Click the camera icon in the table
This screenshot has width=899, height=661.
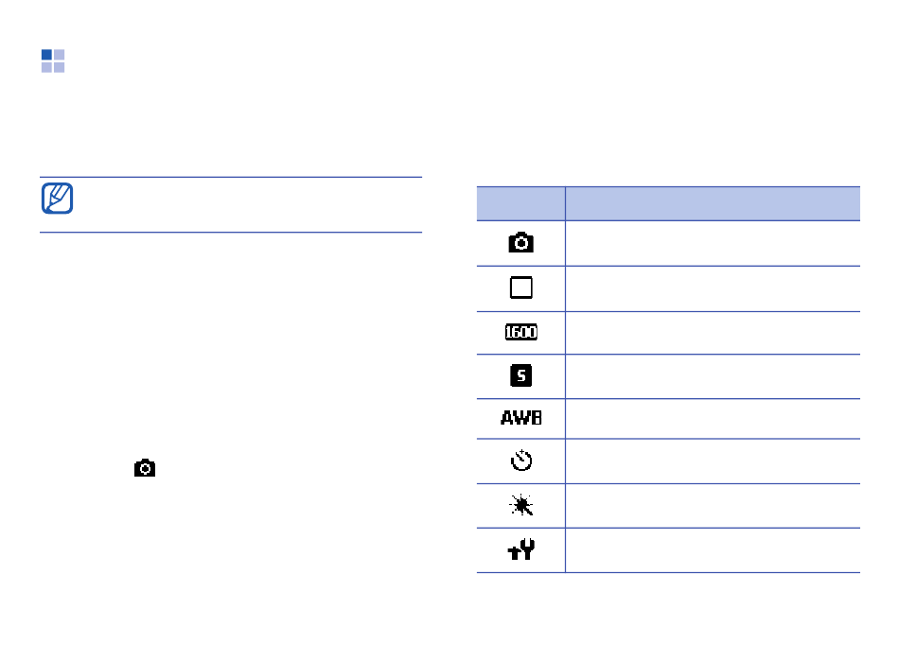520,243
